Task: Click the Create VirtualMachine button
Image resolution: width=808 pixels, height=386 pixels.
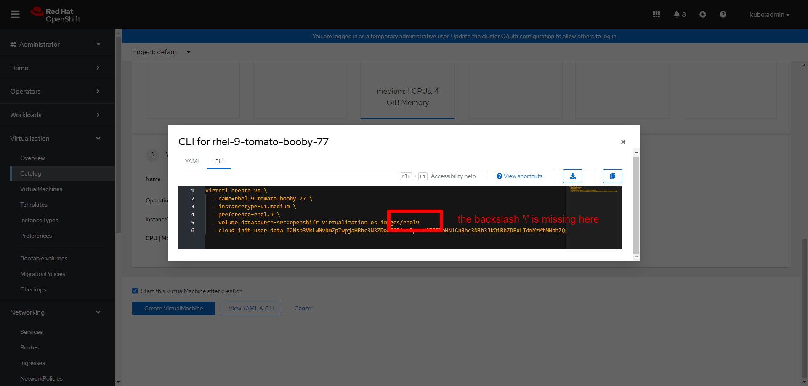Action: tap(173, 308)
